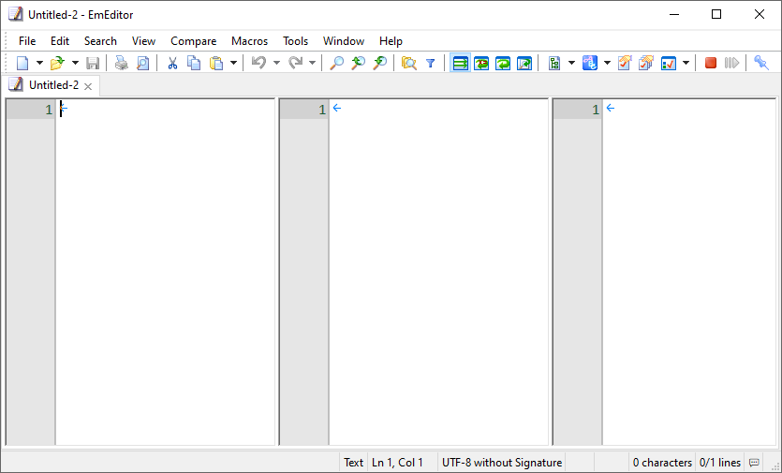Click the Print icon

(x=121, y=64)
